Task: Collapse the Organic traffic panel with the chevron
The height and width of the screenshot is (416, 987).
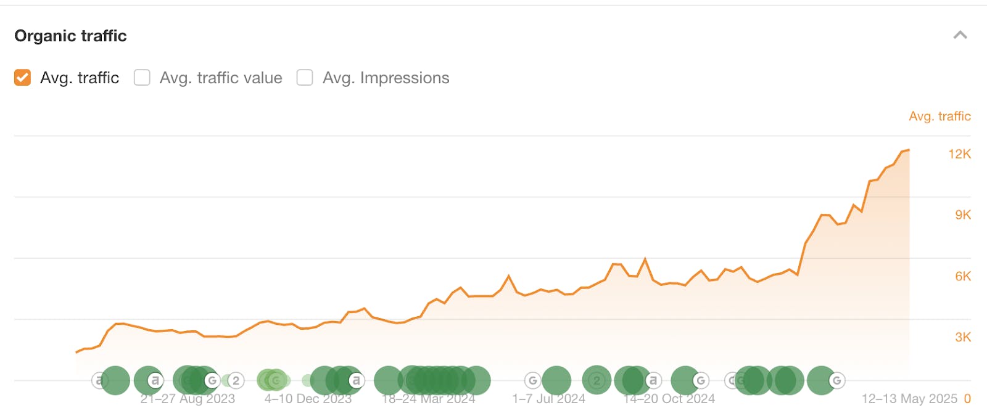Action: tap(960, 36)
